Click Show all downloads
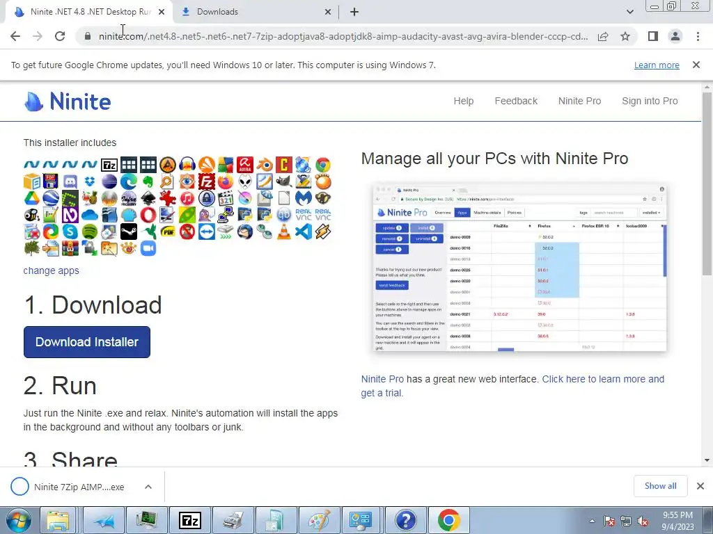The width and height of the screenshot is (713, 534). (660, 486)
